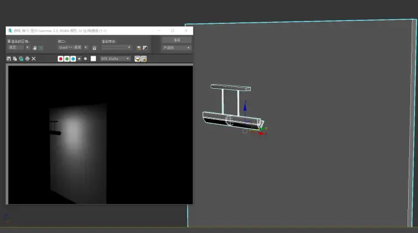Open the render preset dropdown
Image resolution: width=418 pixels, height=233 pixels.
116,48
